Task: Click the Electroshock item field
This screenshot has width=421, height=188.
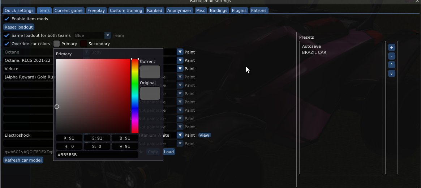Action: pos(28,135)
